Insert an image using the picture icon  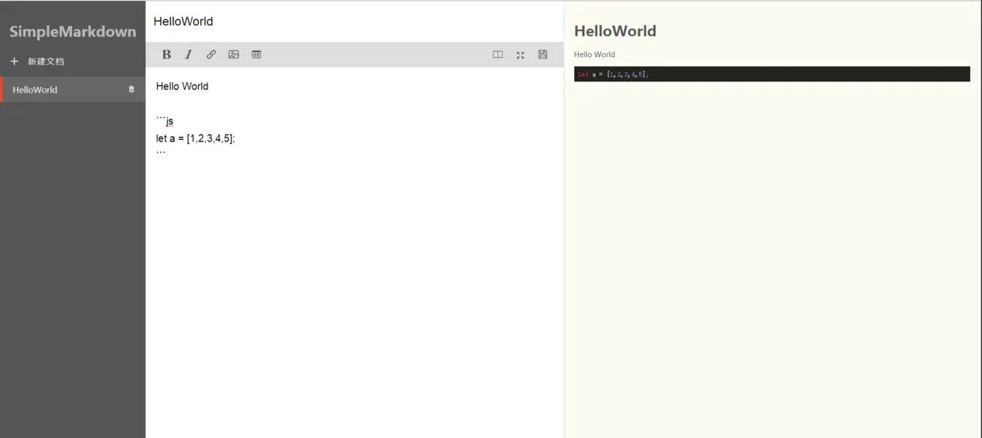234,55
